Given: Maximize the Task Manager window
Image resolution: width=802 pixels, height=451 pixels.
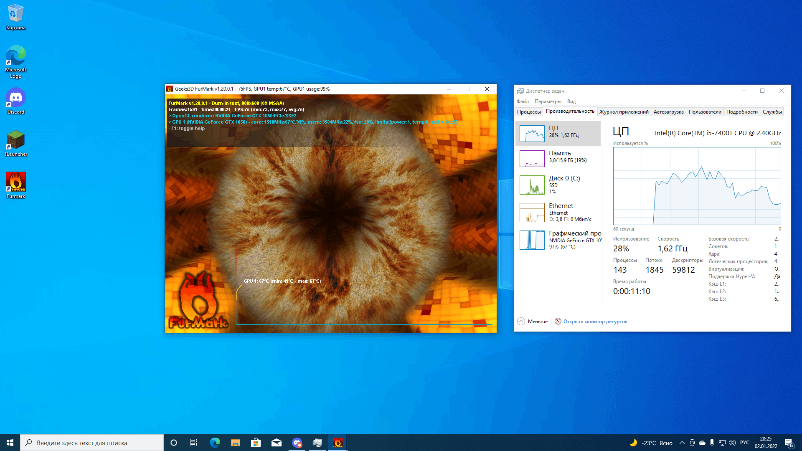Looking at the screenshot, I should (762, 91).
